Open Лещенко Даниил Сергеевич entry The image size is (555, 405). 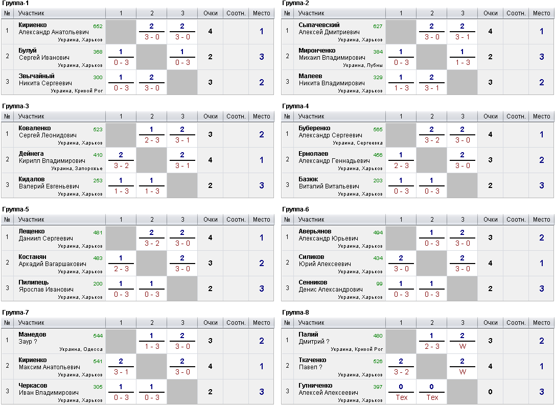point(45,235)
